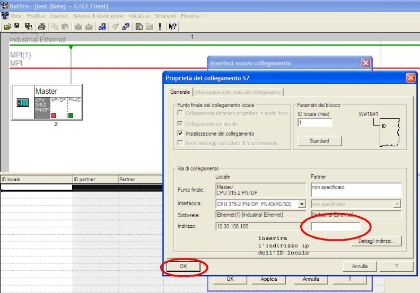Open the Rete menu
The width and height of the screenshot is (420, 293).
coord(16,16)
